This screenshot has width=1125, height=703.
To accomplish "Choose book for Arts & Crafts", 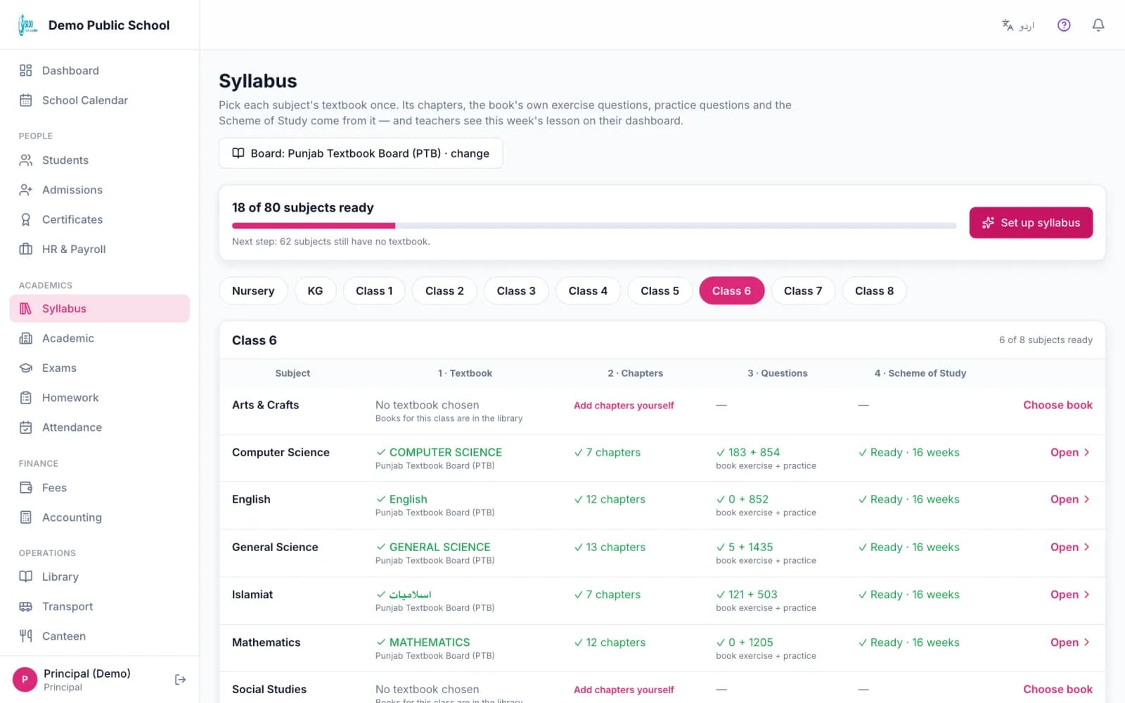I will (x=1057, y=405).
